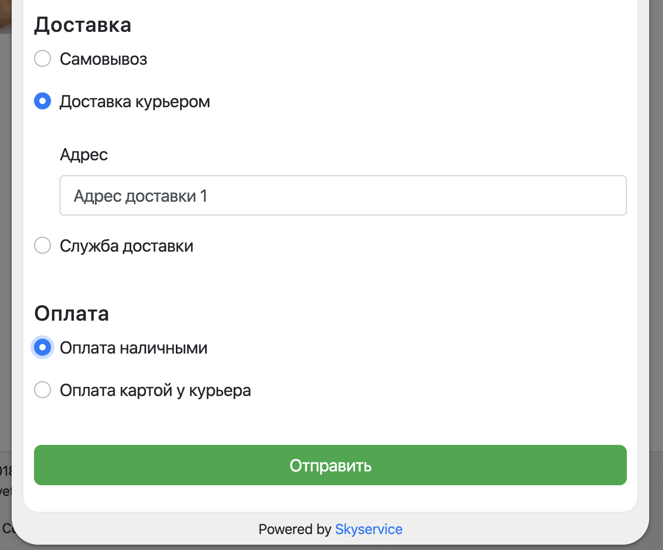The height and width of the screenshot is (550, 663).
Task: Select the Самовывоз radio button
Action: tap(42, 58)
